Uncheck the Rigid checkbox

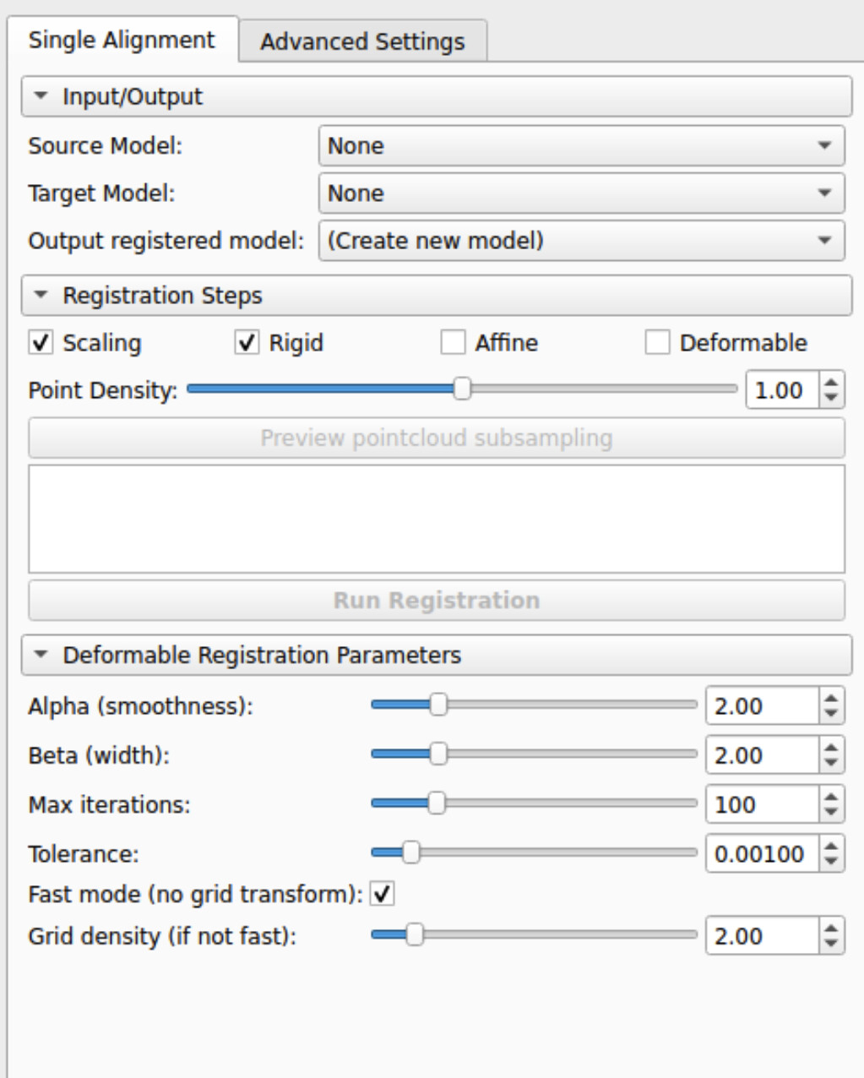247,343
